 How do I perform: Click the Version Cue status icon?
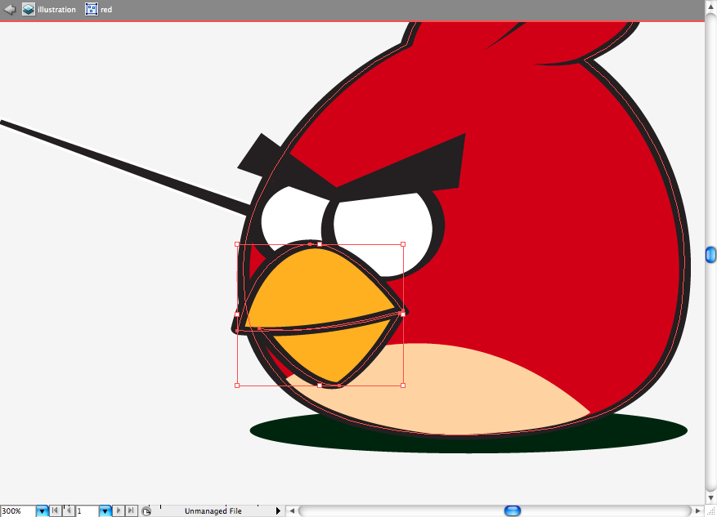[146, 511]
